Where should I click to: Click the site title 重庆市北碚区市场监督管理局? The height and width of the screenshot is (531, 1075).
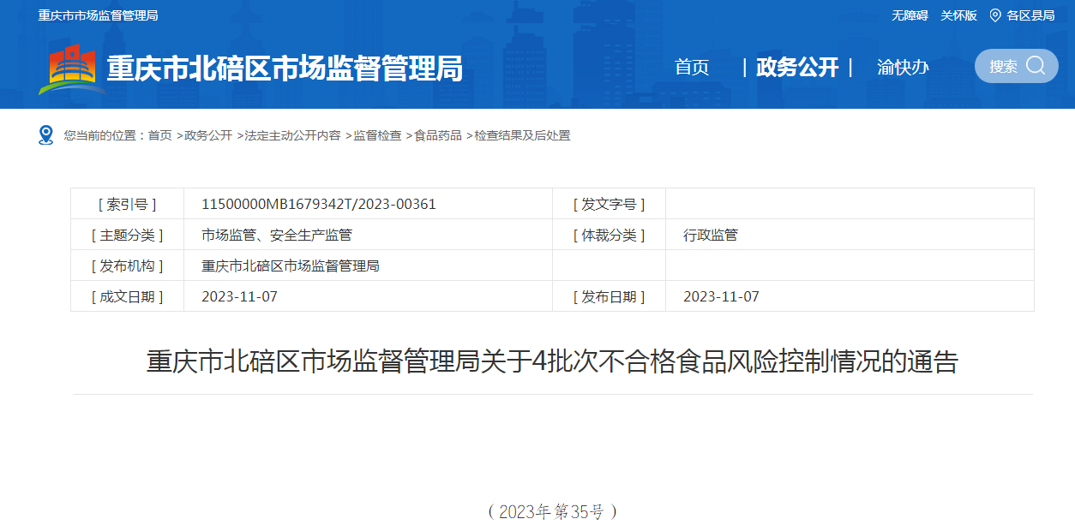click(x=285, y=69)
